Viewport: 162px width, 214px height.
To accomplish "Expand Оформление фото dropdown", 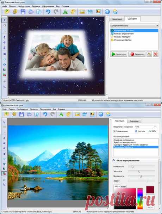I will pos(134,25).
